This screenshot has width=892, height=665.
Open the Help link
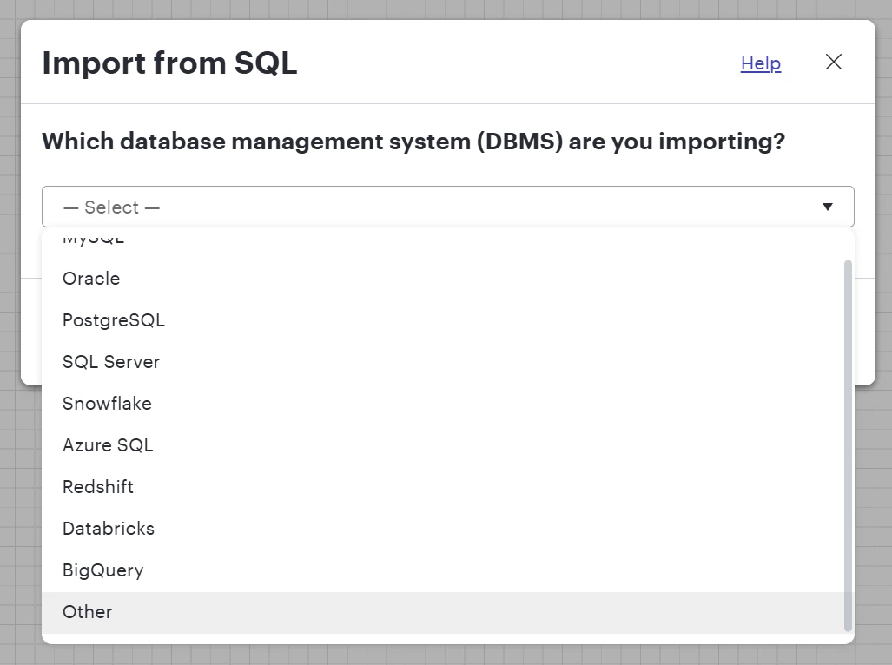pyautogui.click(x=761, y=63)
